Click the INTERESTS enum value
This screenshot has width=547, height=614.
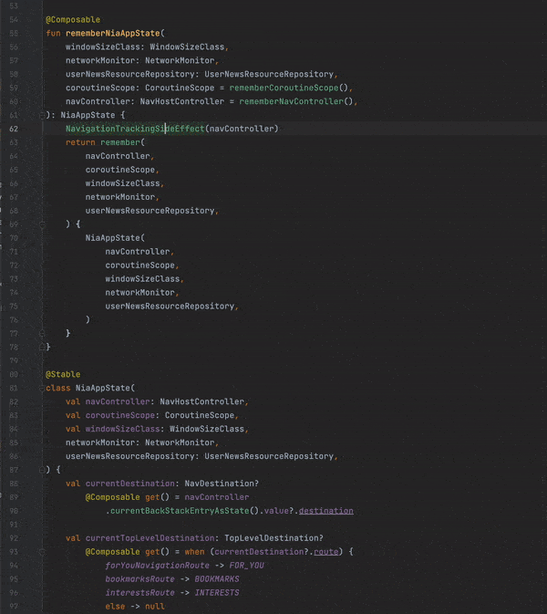point(217,593)
